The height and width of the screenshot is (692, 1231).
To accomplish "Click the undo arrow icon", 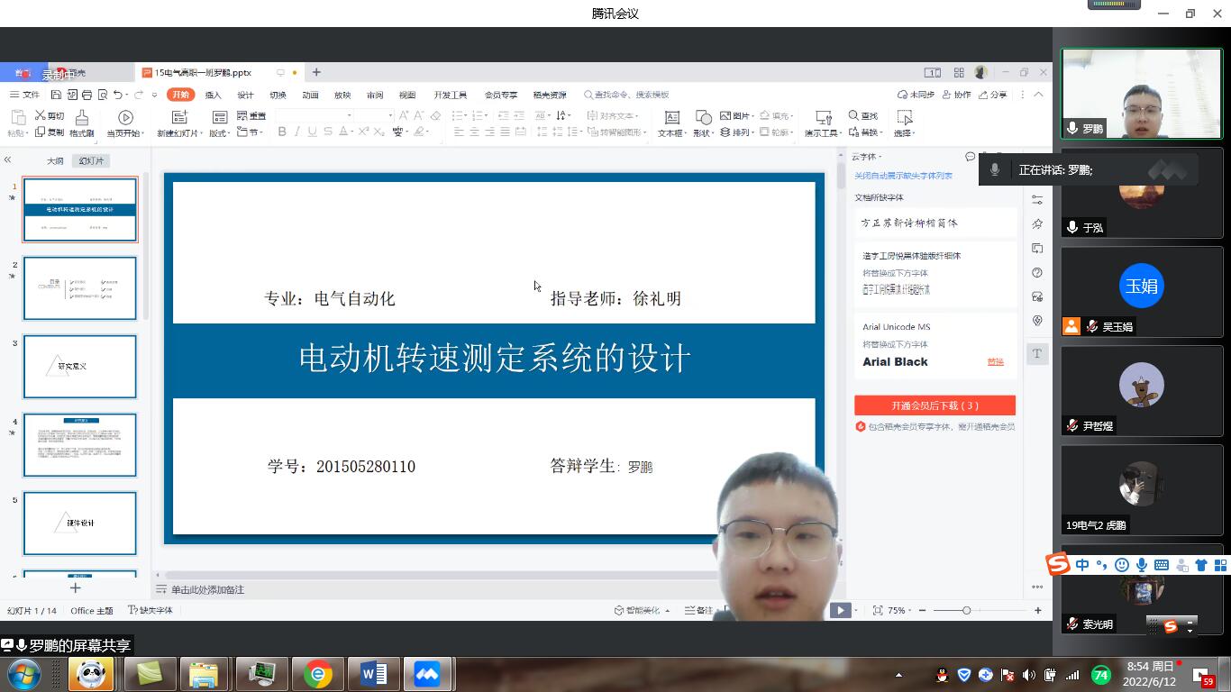I will pos(118,95).
